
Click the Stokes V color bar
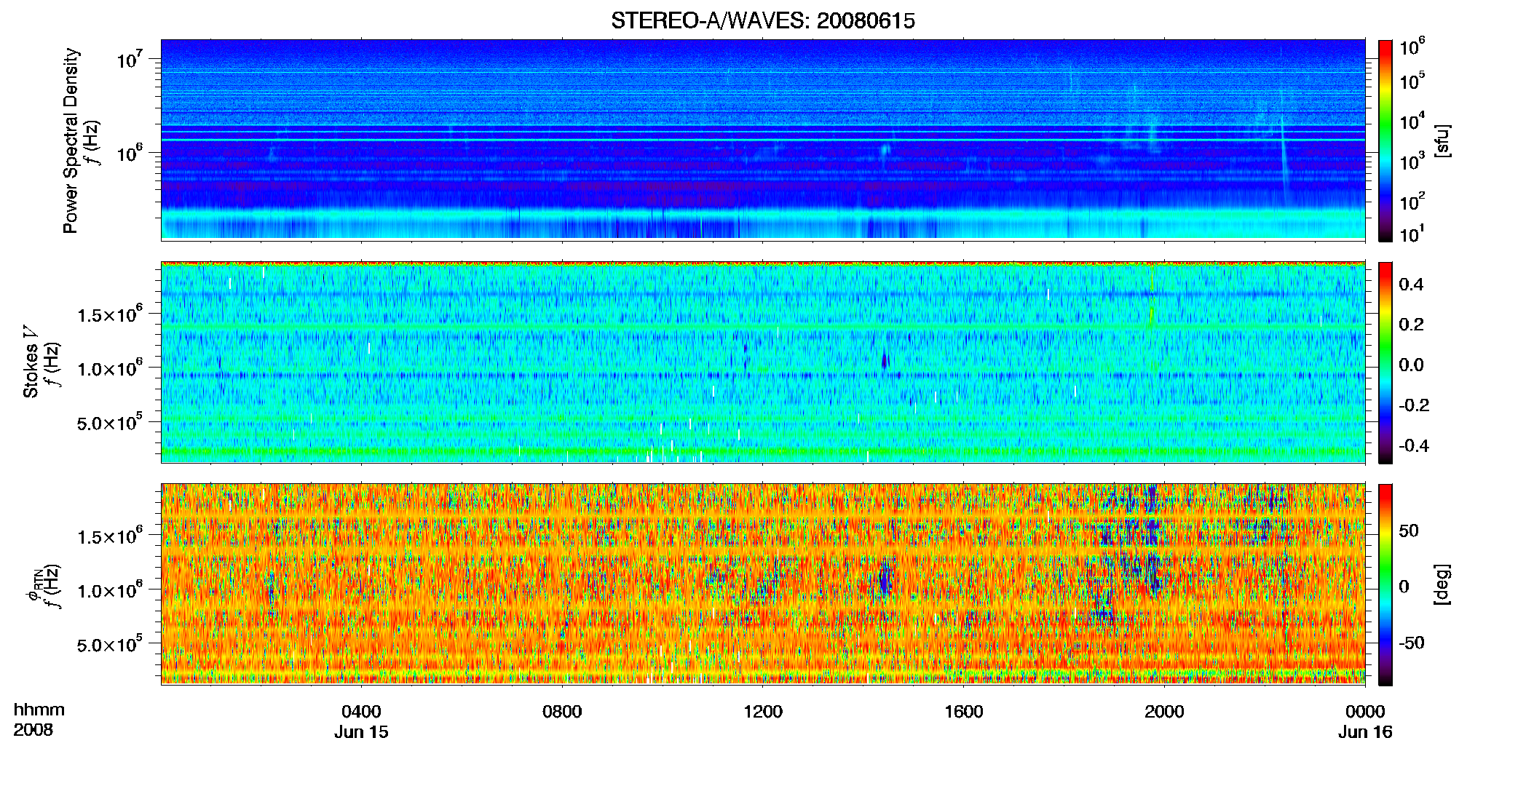[x=1385, y=362]
